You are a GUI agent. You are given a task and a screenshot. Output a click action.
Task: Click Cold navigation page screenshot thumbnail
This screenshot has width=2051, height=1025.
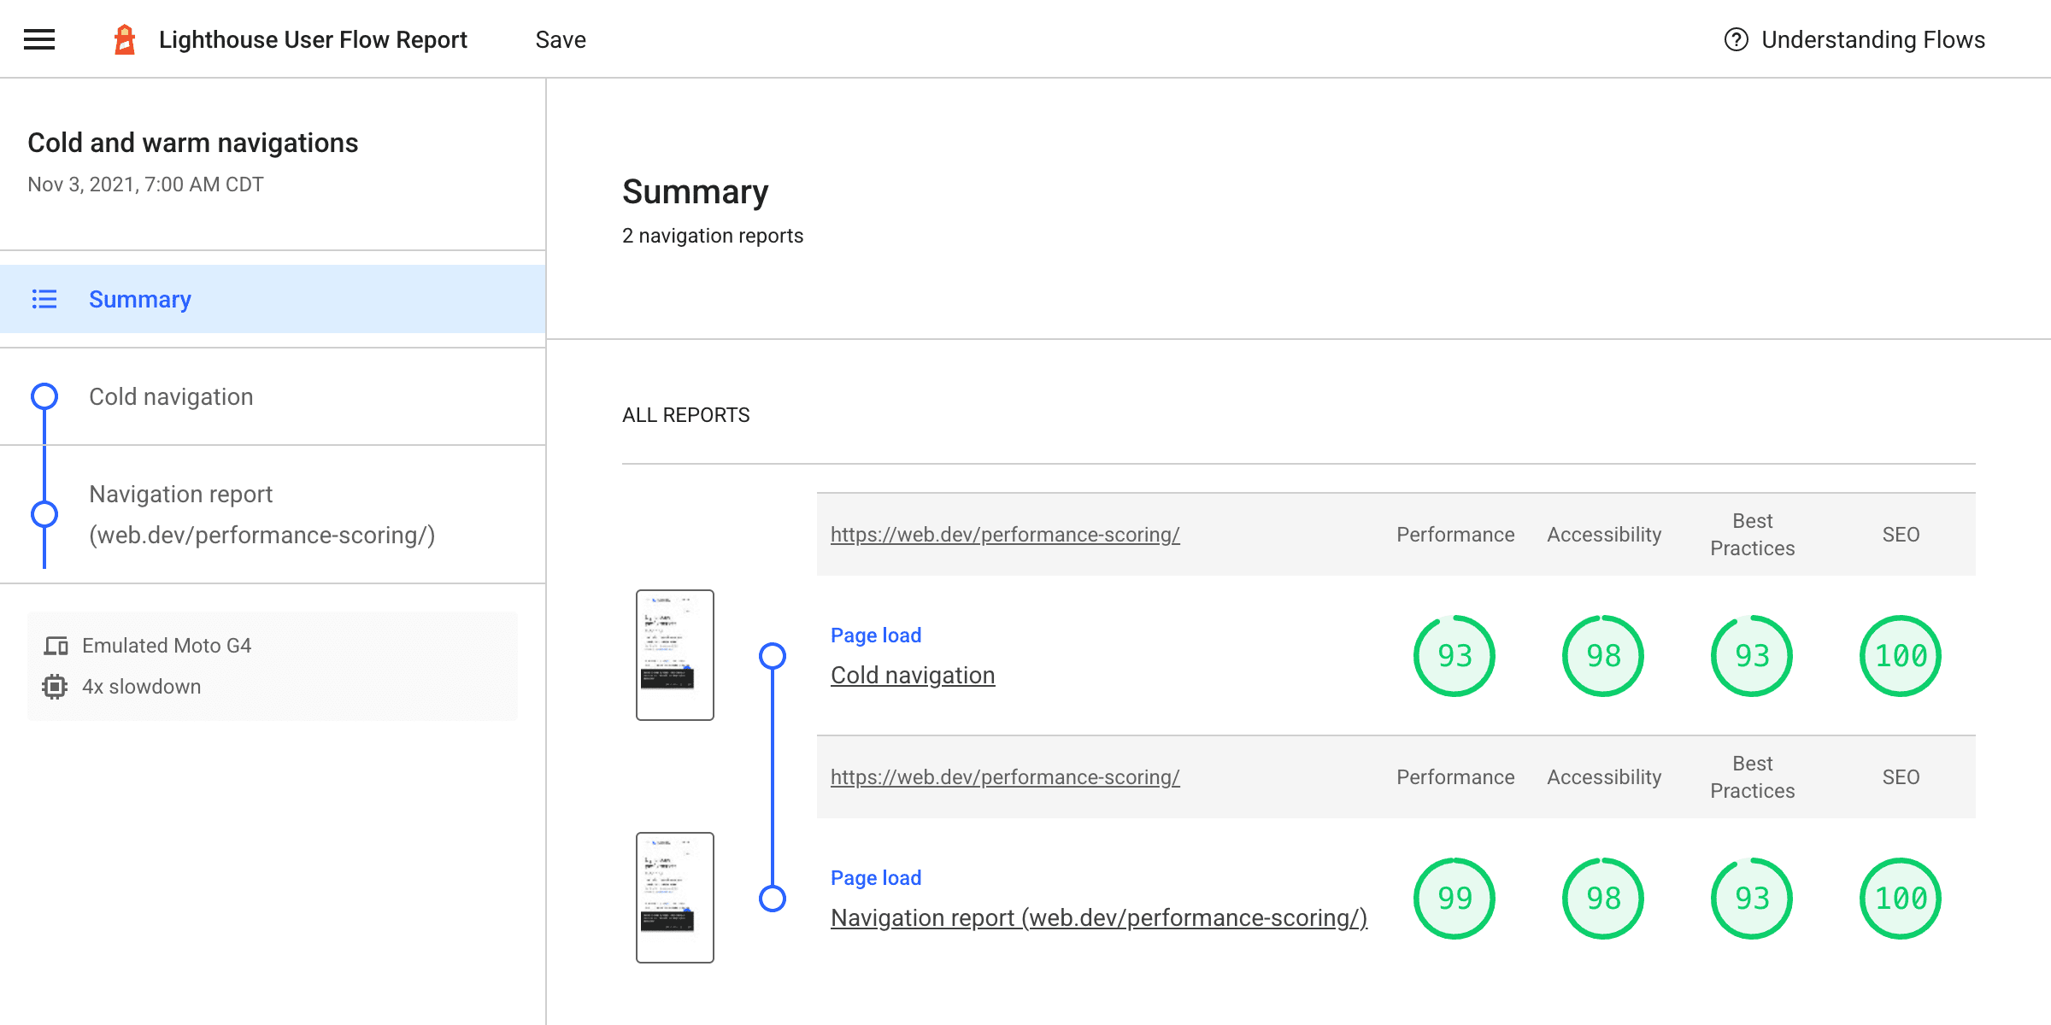click(x=675, y=655)
